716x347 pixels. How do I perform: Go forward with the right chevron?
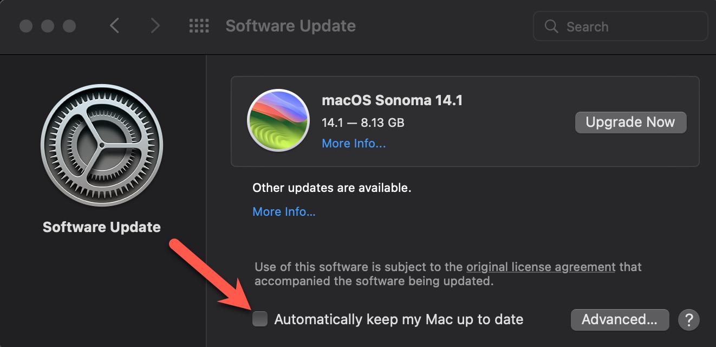point(155,26)
